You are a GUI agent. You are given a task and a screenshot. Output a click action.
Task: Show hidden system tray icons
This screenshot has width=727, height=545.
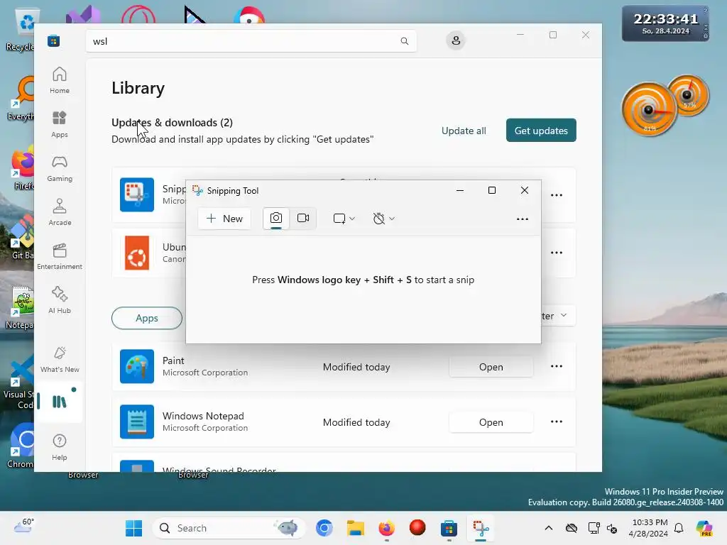pos(549,528)
